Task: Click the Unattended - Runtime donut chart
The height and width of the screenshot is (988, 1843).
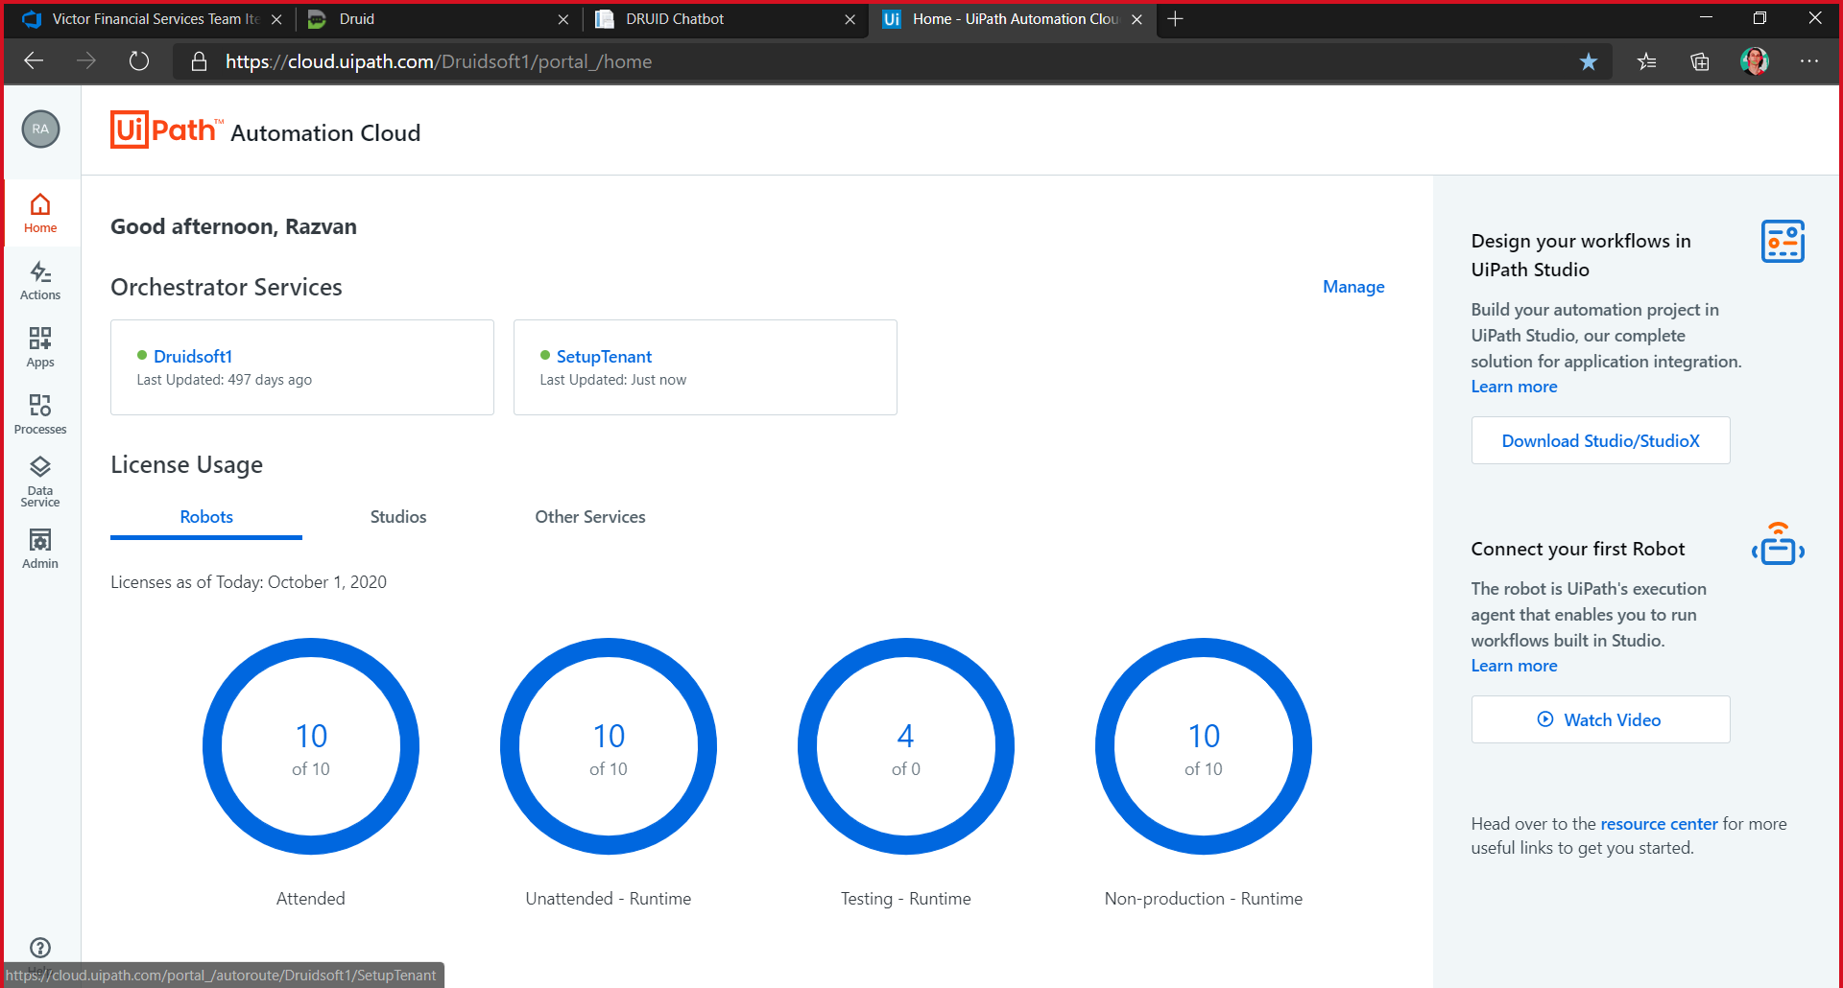Action: pyautogui.click(x=609, y=746)
